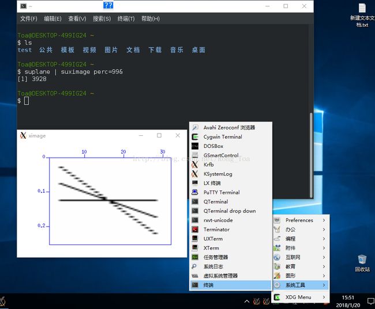Expand the XDG Menu submenu arrow
The width and height of the screenshot is (375, 309).
tap(324, 297)
